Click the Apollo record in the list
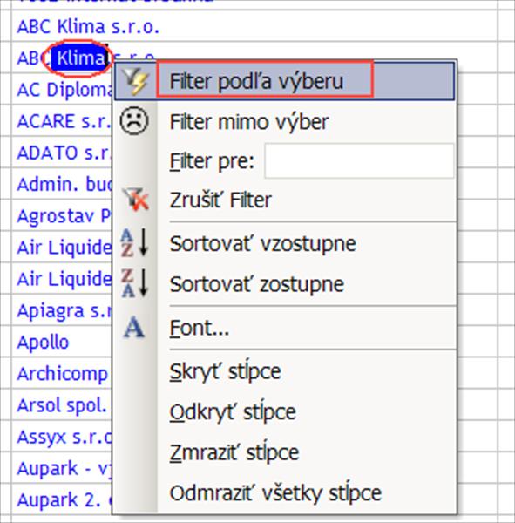Image resolution: width=515 pixels, height=523 pixels. click(x=43, y=343)
